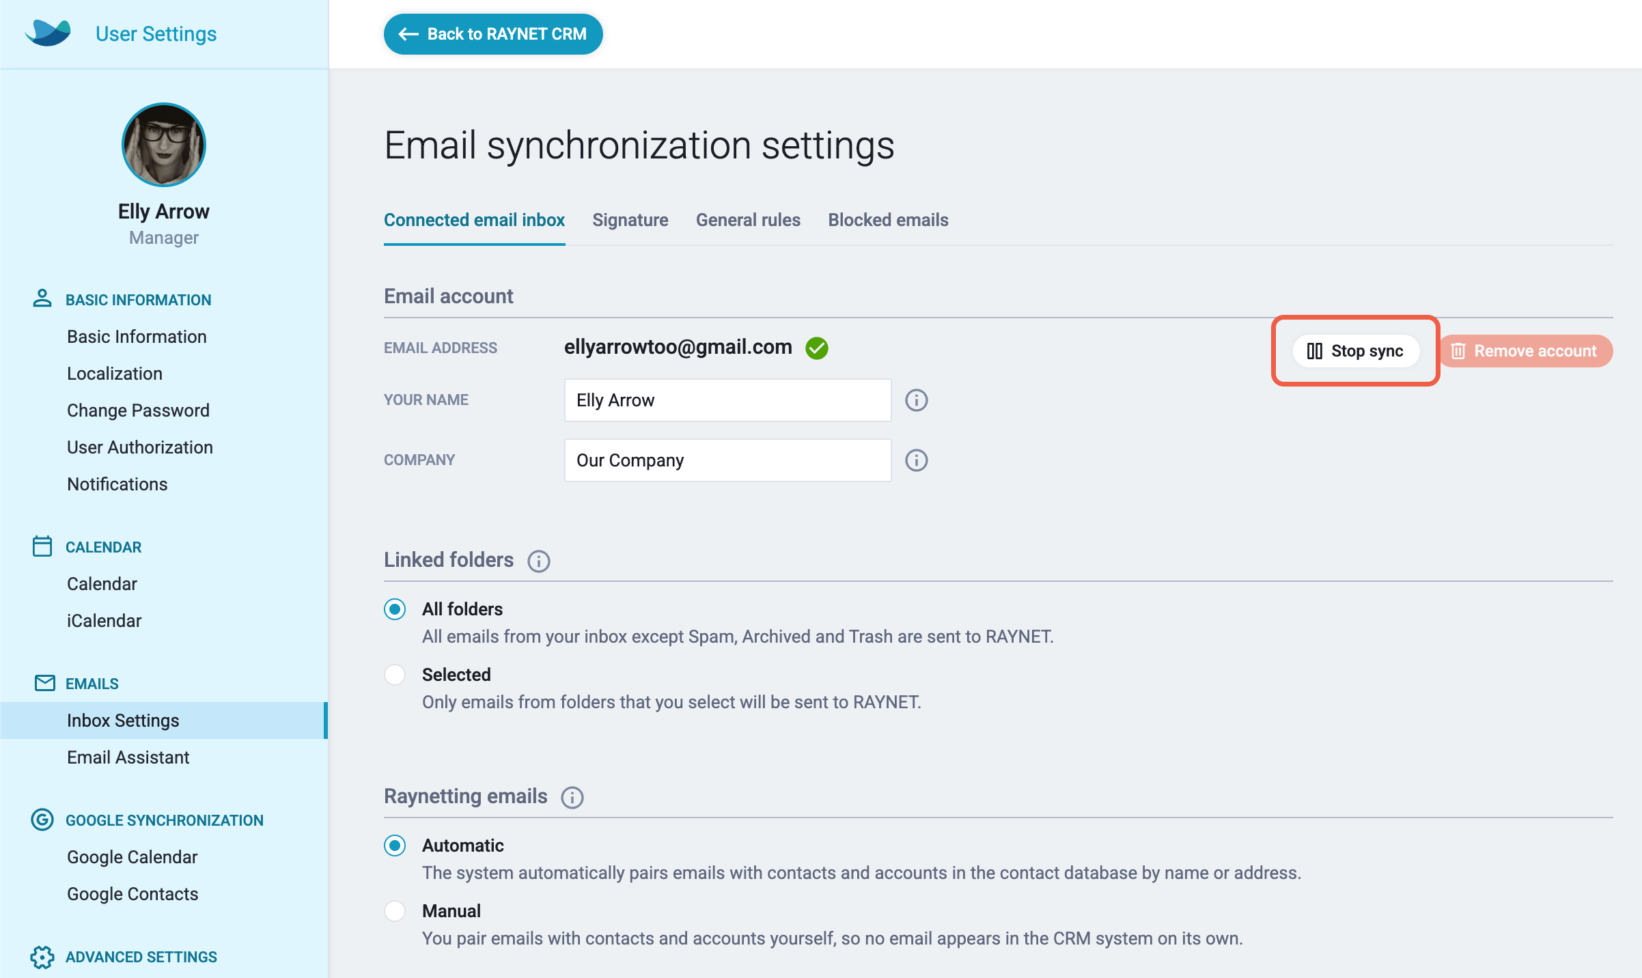The width and height of the screenshot is (1642, 978).
Task: Open Google Calendar sidebar item
Action: [133, 857]
